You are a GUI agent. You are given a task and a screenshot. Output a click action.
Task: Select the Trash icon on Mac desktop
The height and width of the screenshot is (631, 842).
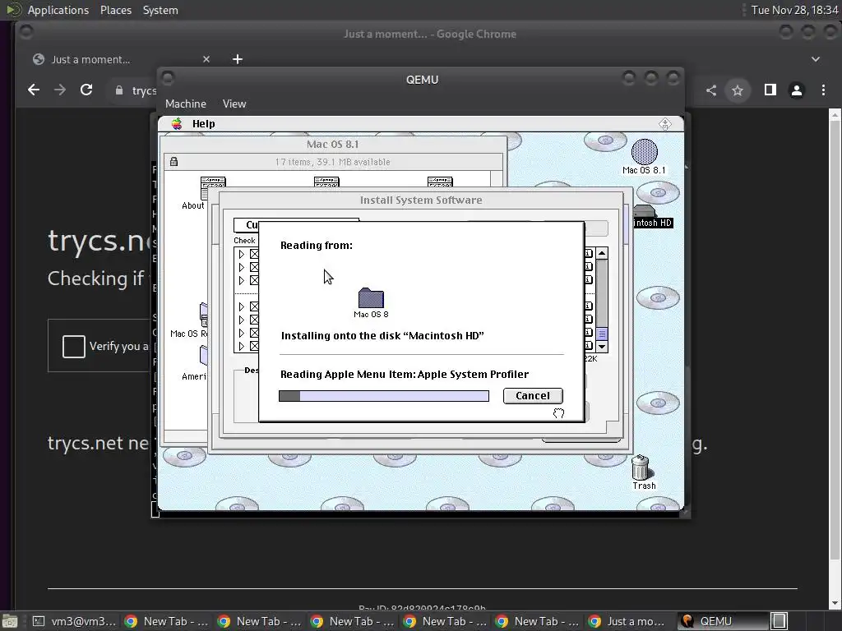(640, 467)
